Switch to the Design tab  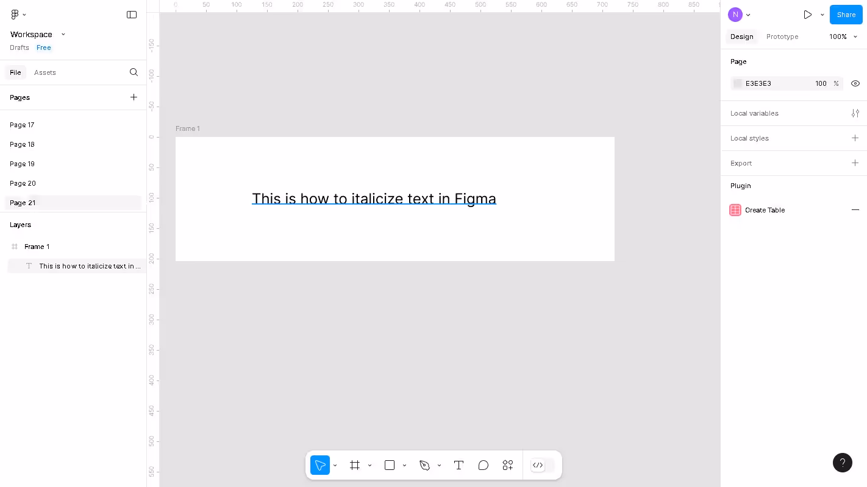click(x=742, y=37)
